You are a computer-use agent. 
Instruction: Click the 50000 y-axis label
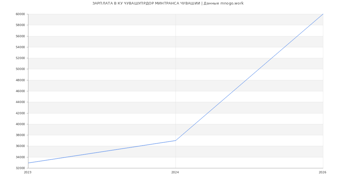[x=20, y=69]
